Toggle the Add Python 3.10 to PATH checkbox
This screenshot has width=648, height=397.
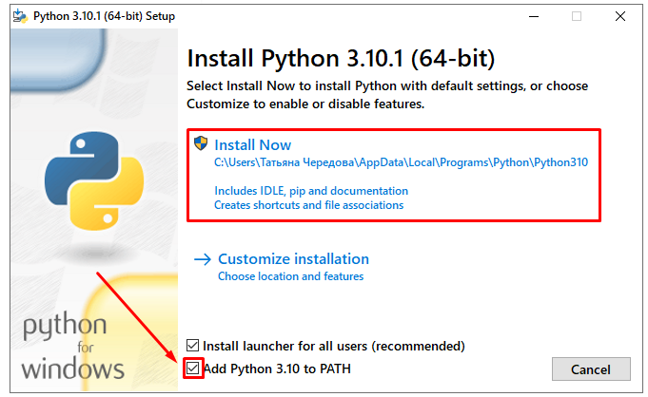tap(194, 368)
